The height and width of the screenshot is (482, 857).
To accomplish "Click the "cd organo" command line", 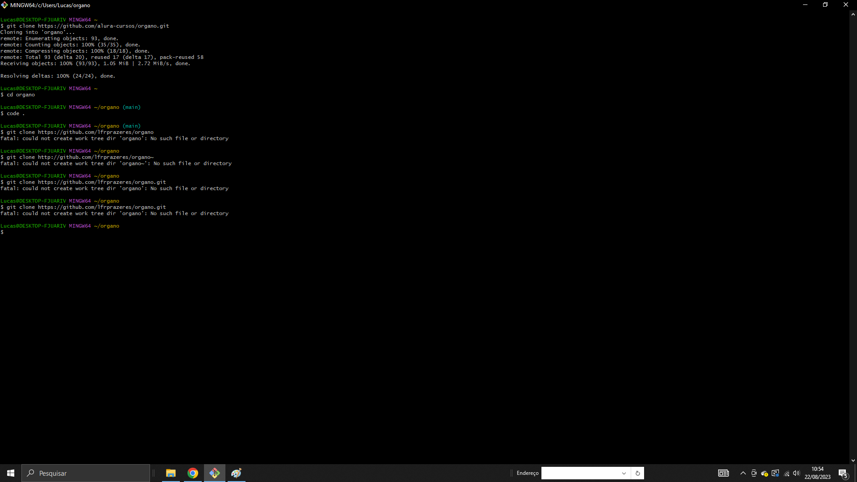I will (x=18, y=95).
